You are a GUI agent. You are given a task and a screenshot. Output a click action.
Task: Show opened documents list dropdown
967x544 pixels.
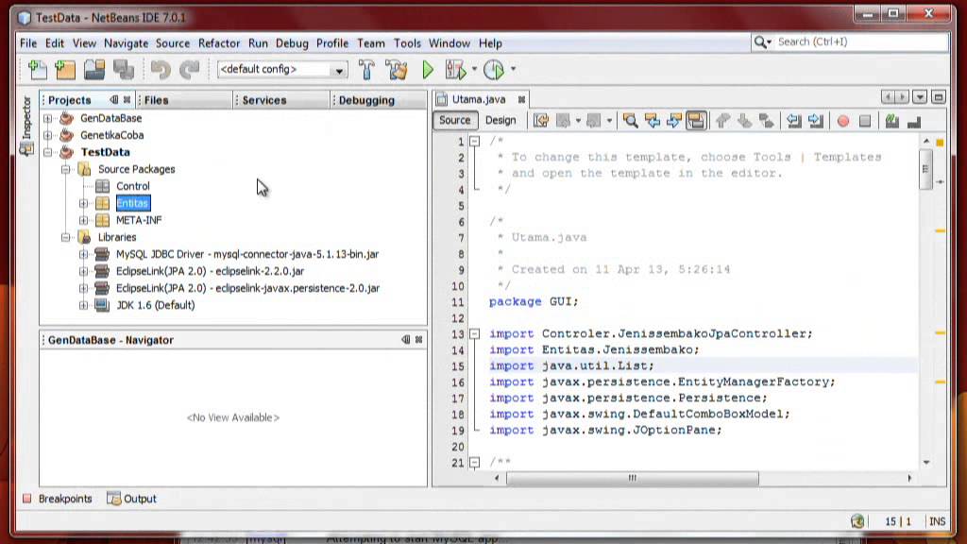click(x=920, y=97)
